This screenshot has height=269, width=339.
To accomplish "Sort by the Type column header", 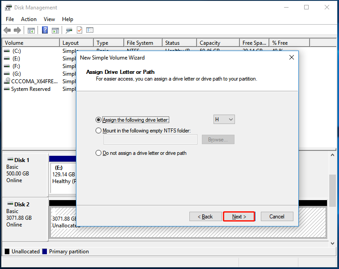I will (x=109, y=43).
